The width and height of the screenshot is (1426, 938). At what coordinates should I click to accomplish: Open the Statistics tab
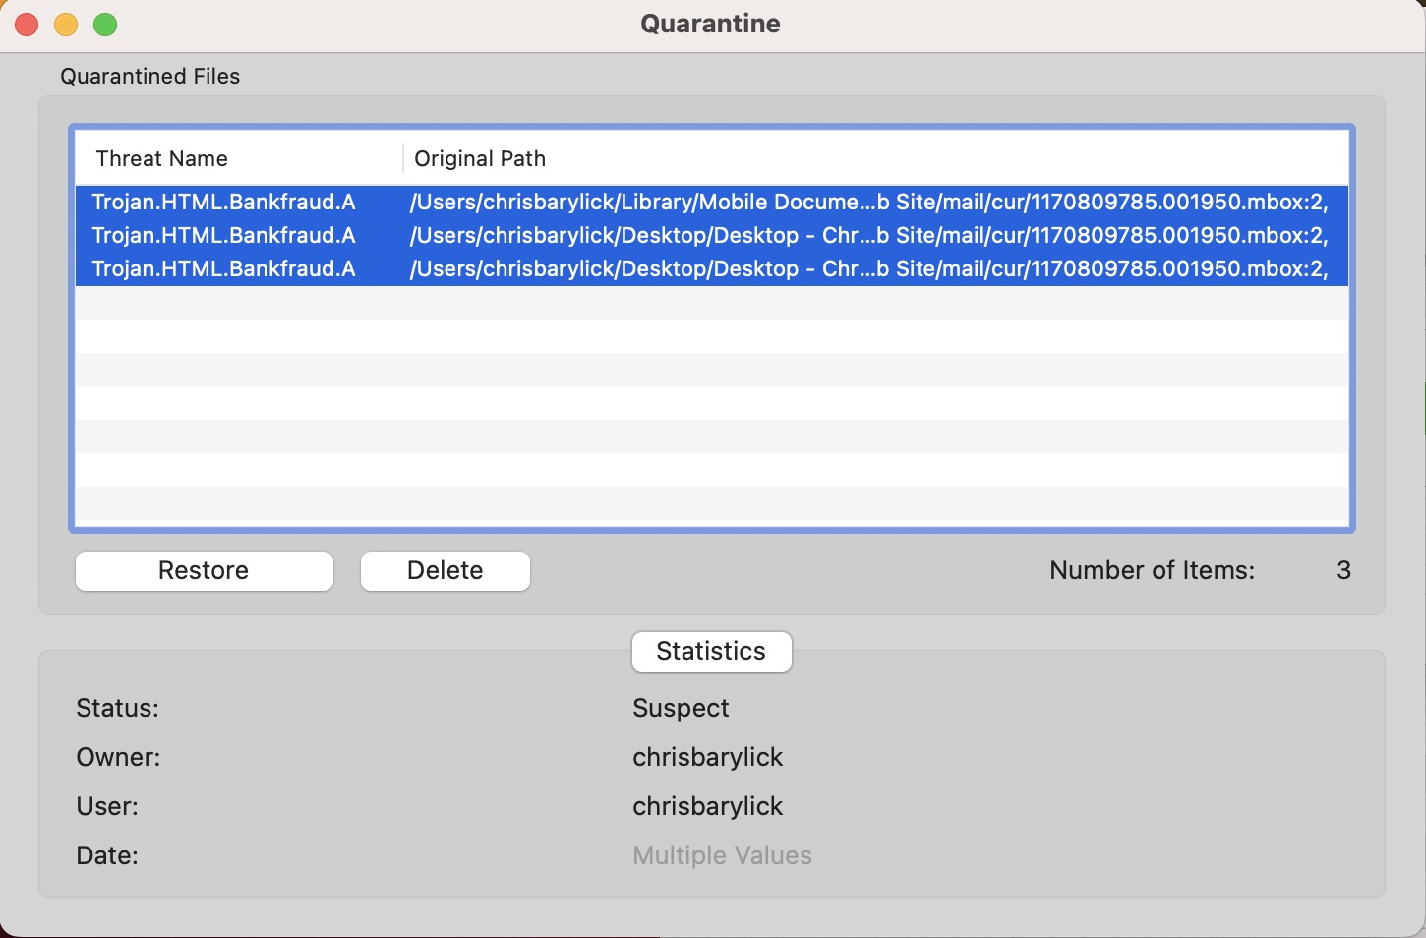(711, 652)
